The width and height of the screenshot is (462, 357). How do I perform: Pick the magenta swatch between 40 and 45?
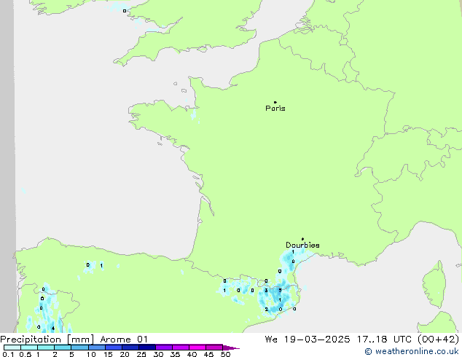tap(197, 348)
